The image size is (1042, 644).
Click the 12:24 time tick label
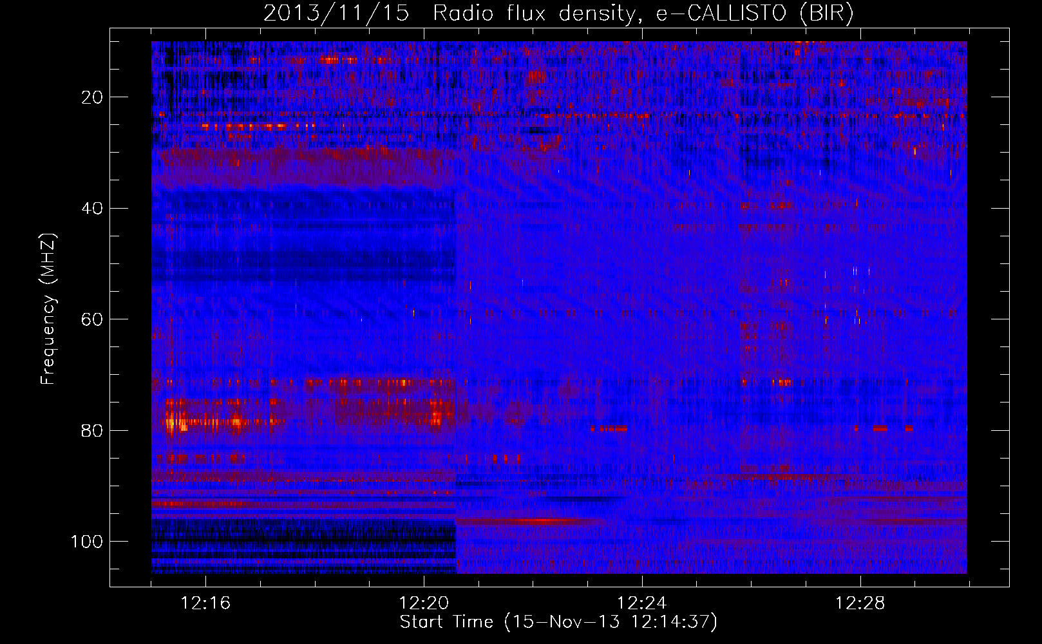[x=642, y=603]
